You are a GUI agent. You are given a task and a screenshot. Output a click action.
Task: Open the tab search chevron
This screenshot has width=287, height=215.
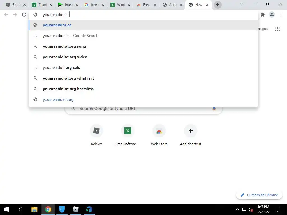[242, 4]
